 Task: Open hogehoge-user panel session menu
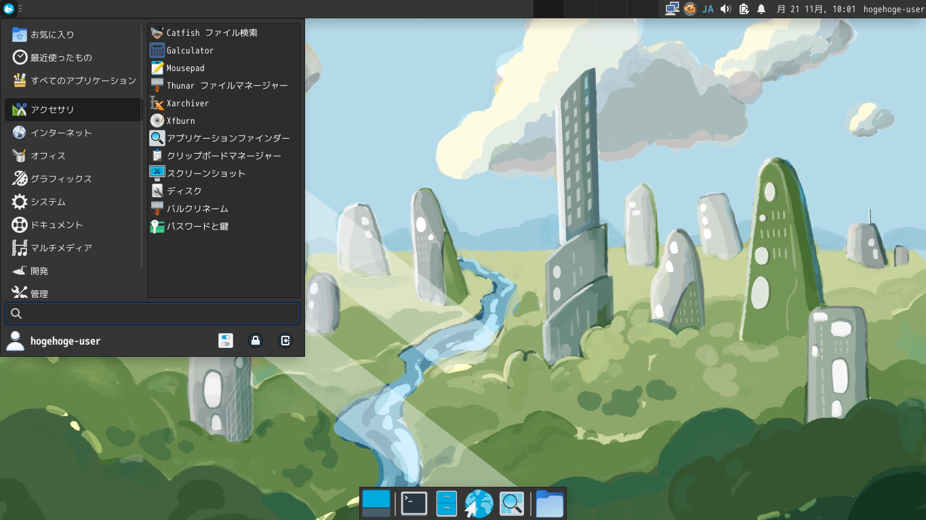pyautogui.click(x=893, y=9)
